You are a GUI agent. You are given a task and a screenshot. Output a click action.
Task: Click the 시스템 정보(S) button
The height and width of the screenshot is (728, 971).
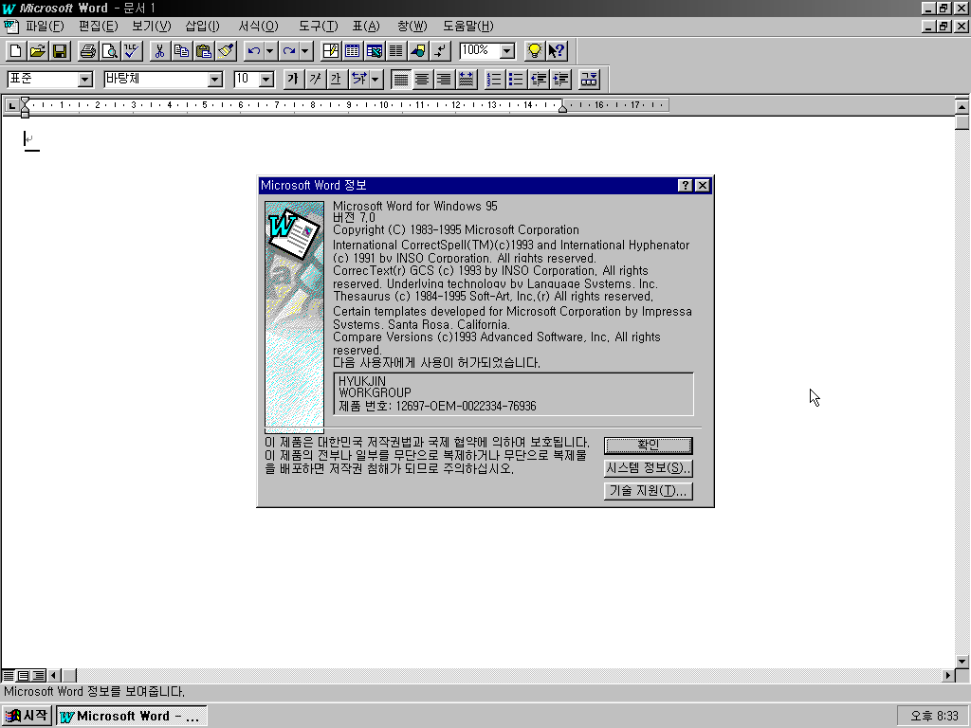[x=649, y=468]
